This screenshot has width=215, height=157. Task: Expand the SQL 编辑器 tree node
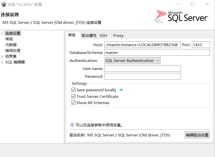click(x=2, y=62)
